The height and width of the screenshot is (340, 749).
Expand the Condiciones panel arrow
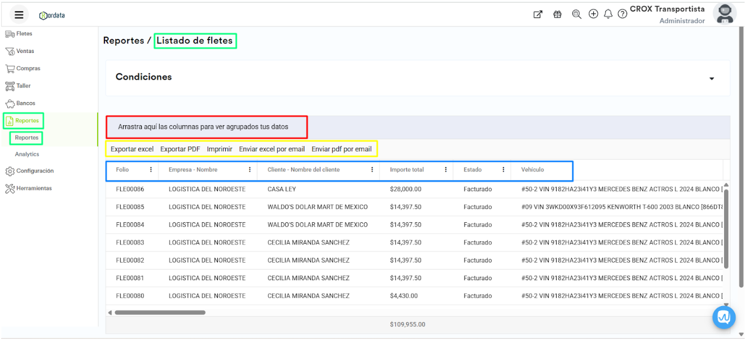click(712, 79)
